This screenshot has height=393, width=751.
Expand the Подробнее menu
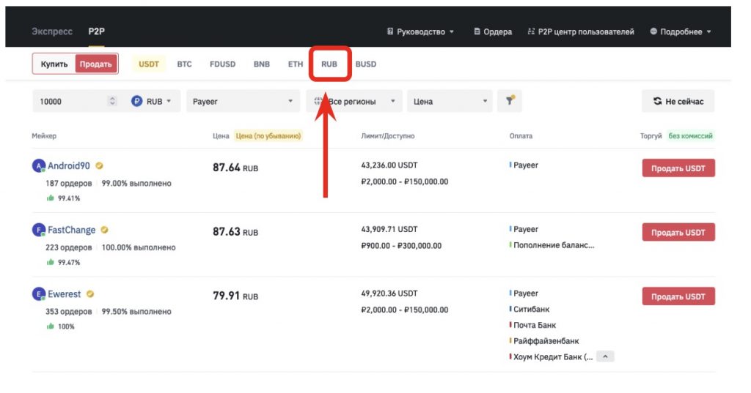(x=680, y=31)
